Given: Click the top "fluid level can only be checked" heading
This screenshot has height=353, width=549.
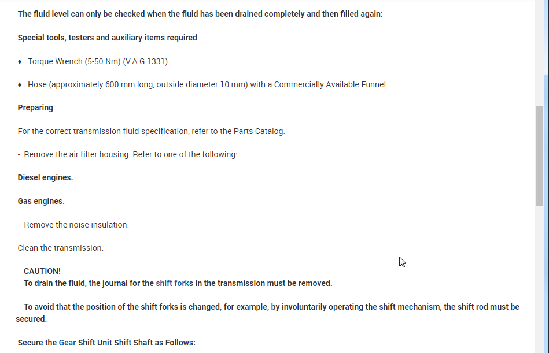Looking at the screenshot, I should pos(200,14).
